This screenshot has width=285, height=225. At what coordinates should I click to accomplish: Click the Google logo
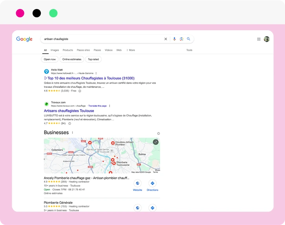(x=24, y=39)
